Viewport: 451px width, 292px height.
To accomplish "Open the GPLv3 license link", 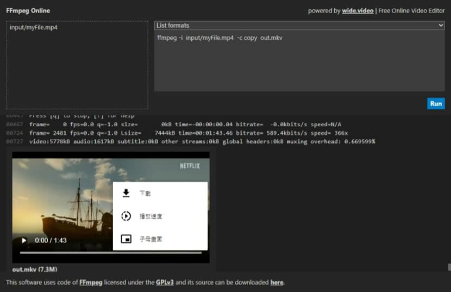I will click(165, 282).
